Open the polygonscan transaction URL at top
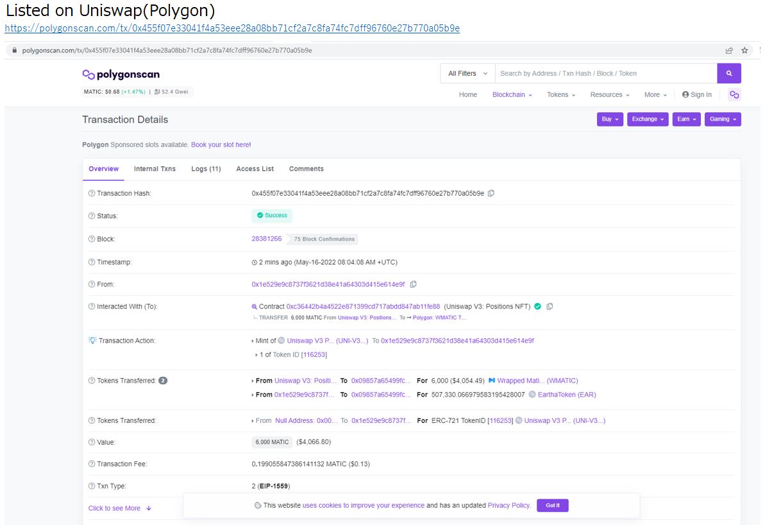 coord(232,28)
